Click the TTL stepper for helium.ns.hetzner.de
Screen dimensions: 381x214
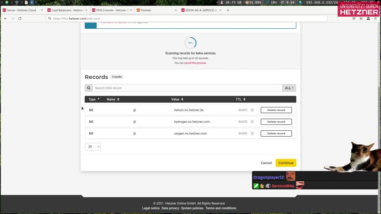pyautogui.click(x=252, y=110)
